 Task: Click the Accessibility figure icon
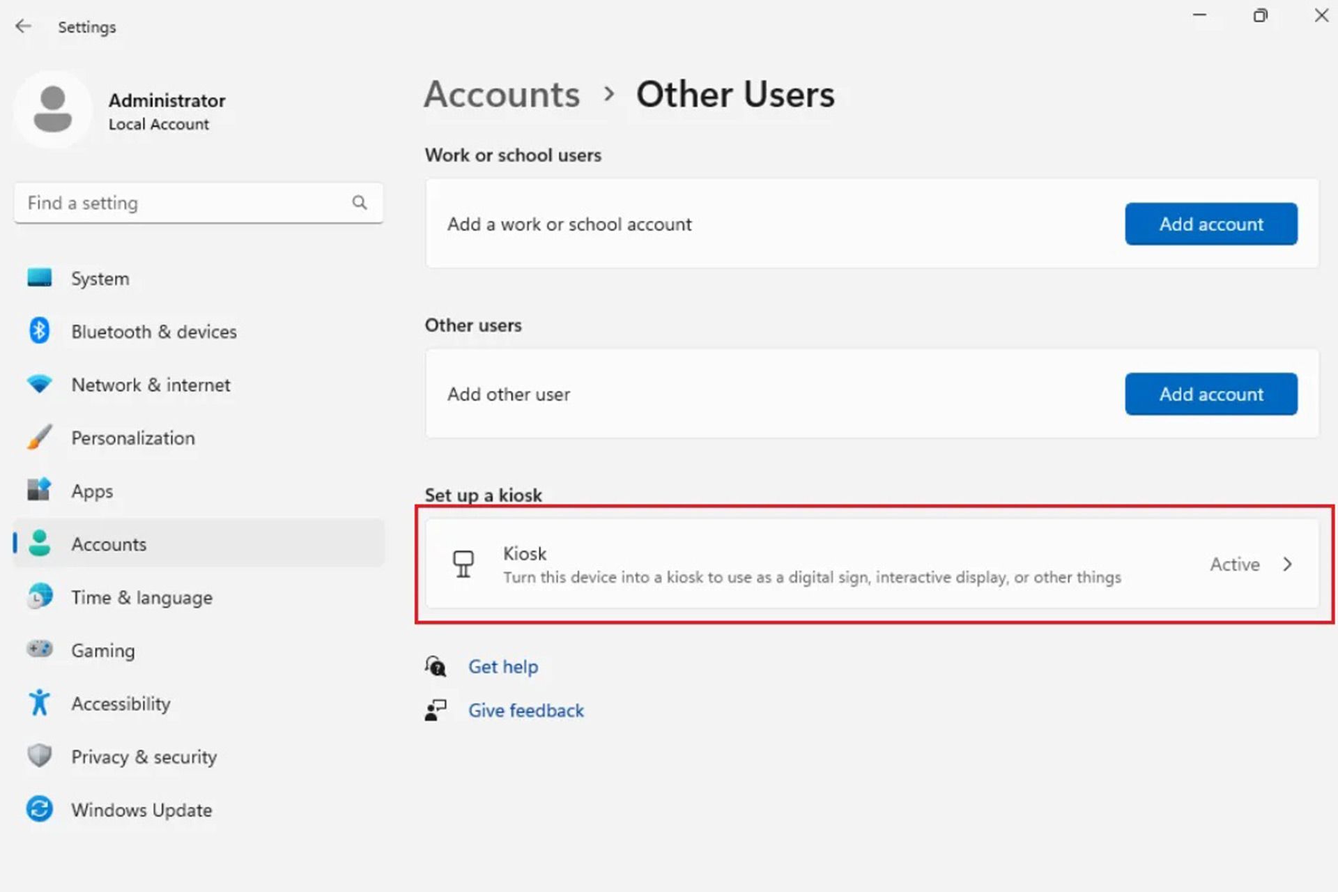click(x=39, y=702)
